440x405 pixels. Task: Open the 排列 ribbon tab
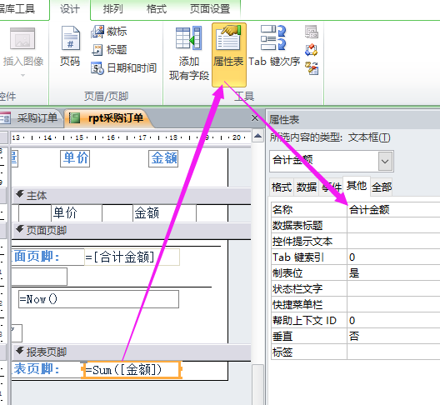coord(112,9)
